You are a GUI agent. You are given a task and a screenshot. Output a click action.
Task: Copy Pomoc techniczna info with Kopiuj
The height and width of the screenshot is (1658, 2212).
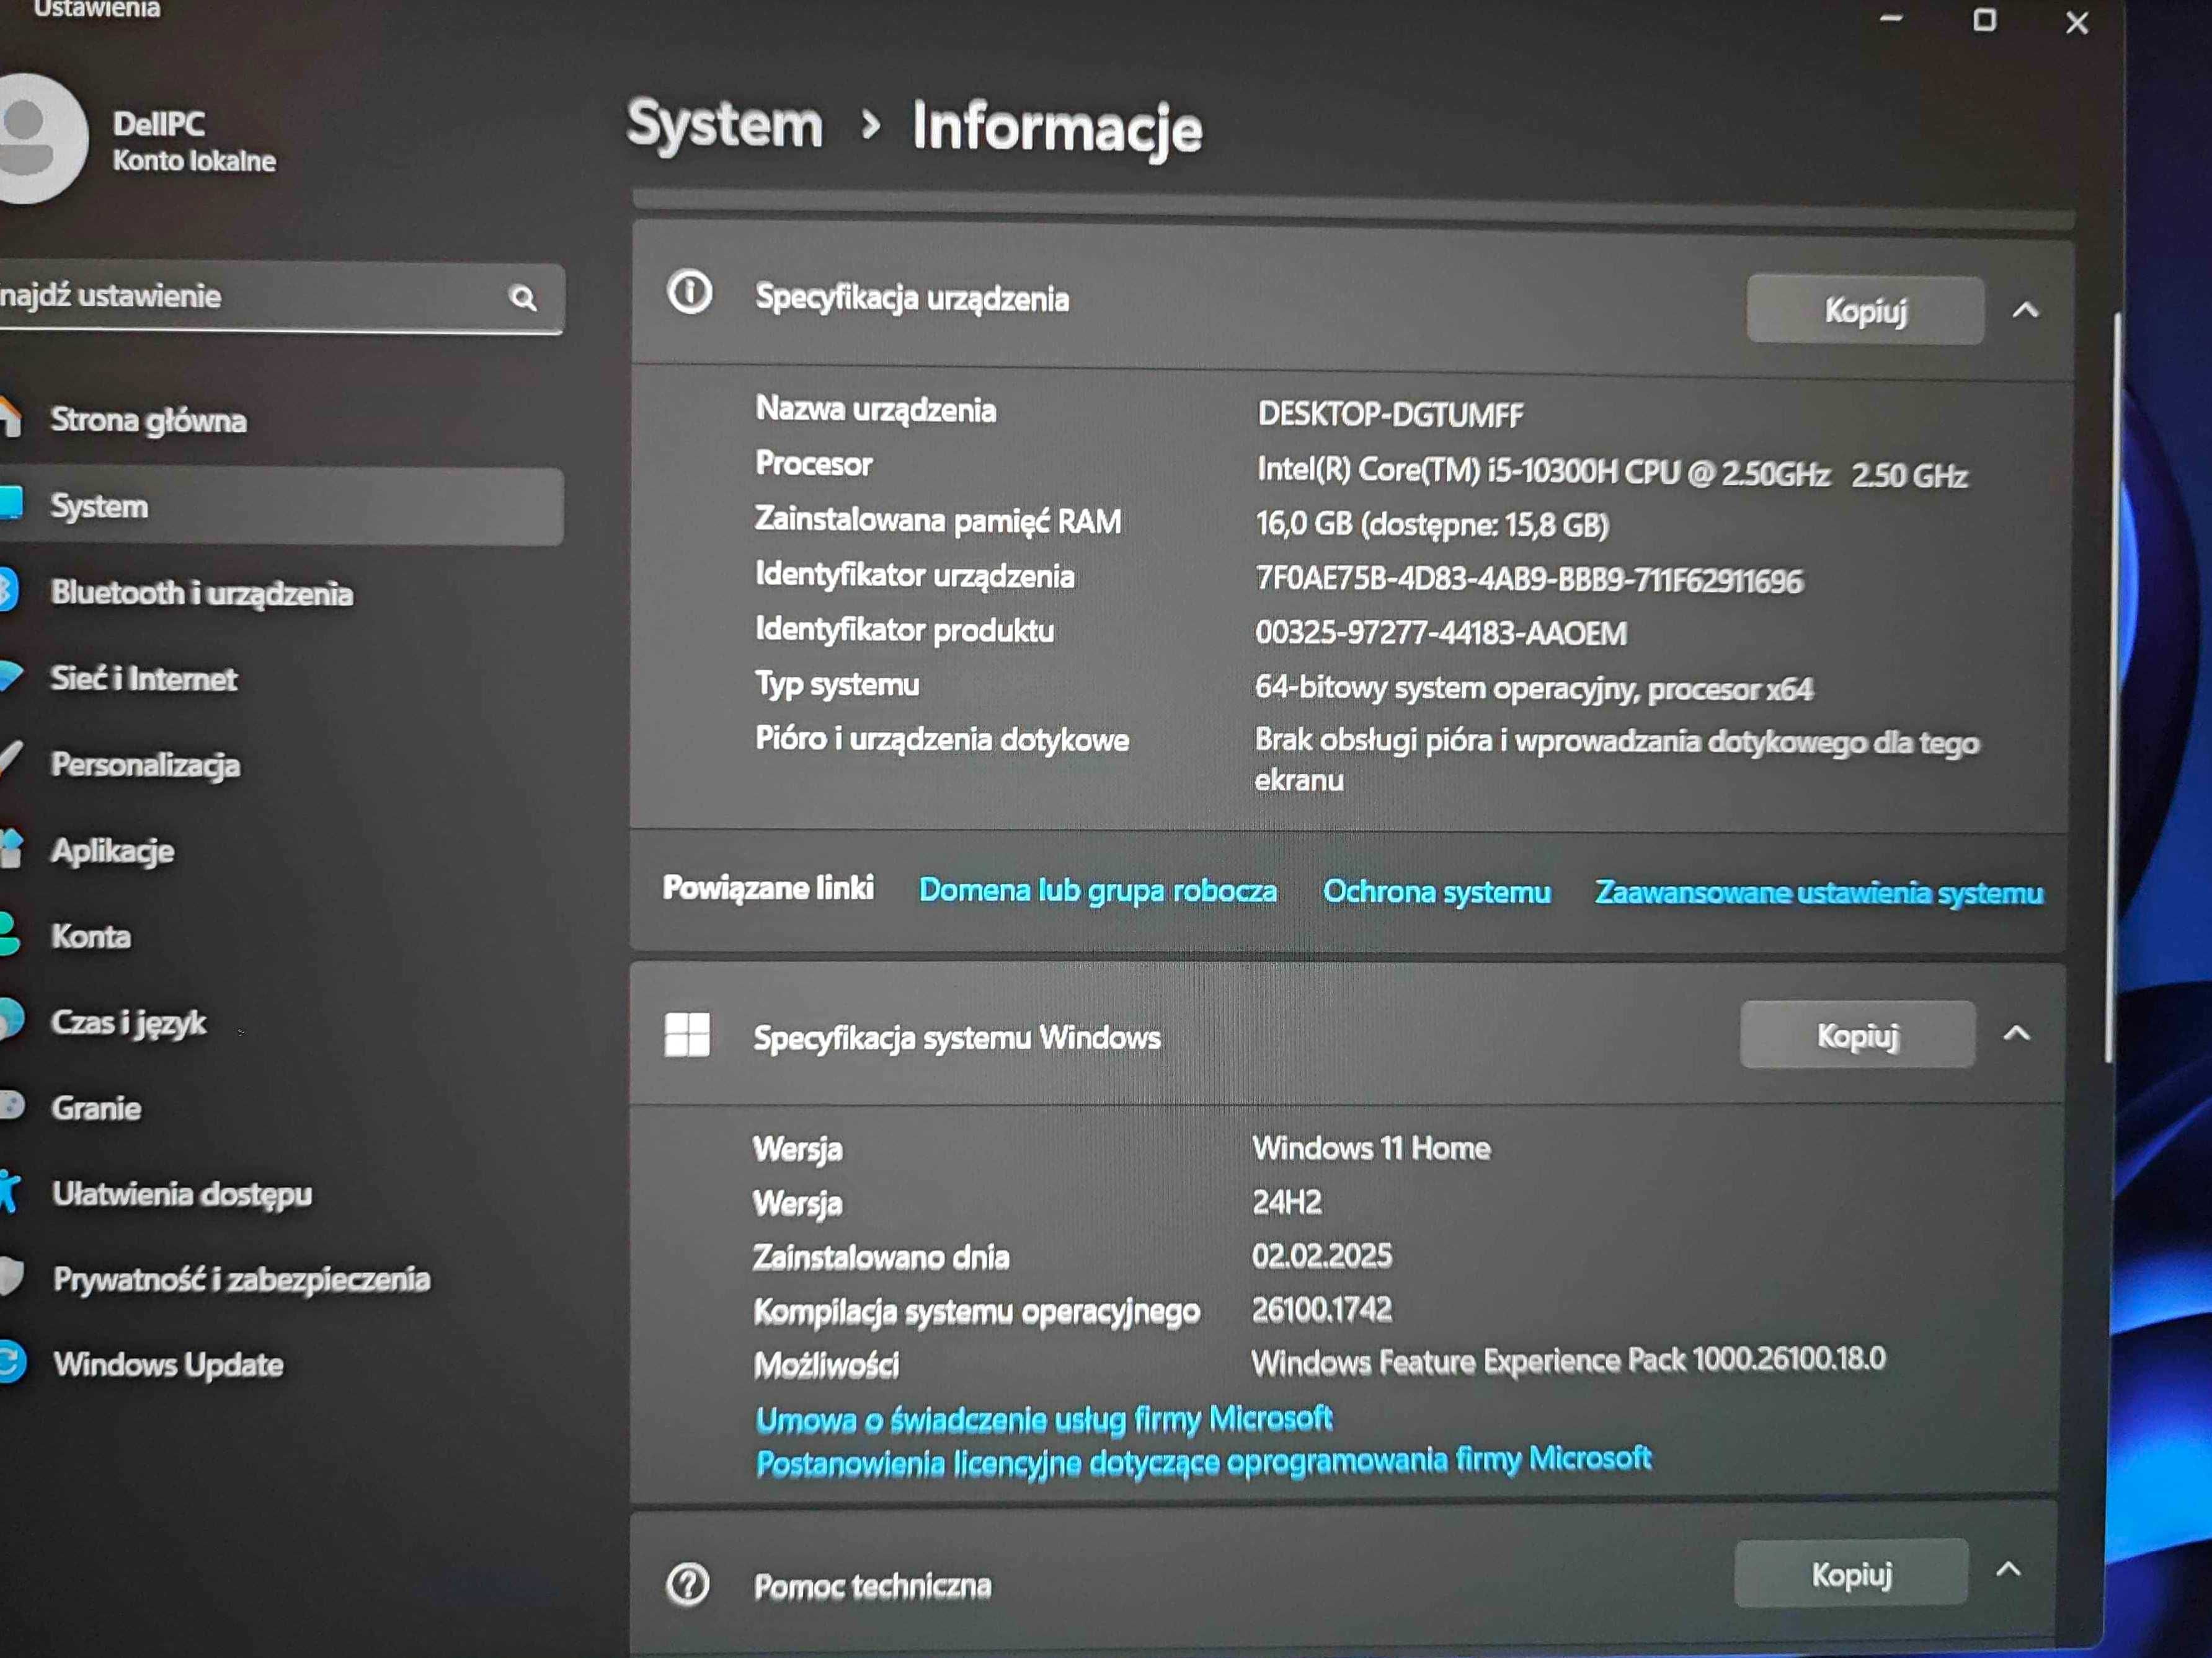1851,1574
